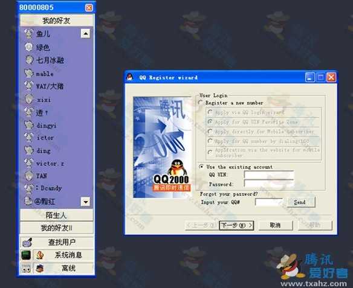This screenshot has width=353, height=288.
Task: Open the 陌生人 group tab
Action: point(56,215)
